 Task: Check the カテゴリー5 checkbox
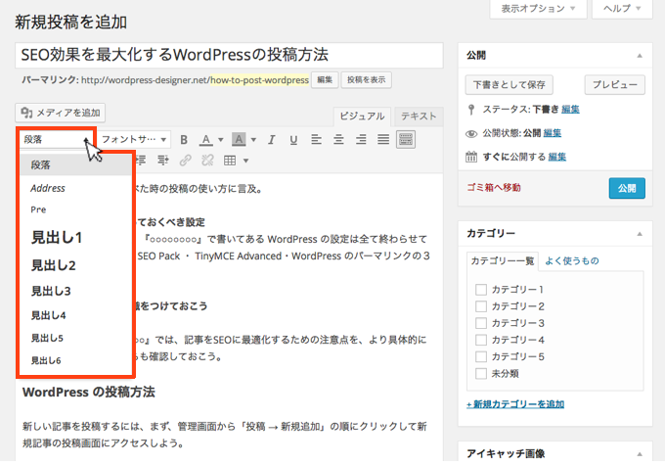(x=481, y=356)
